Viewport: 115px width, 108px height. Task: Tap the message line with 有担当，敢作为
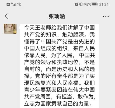point(60,97)
